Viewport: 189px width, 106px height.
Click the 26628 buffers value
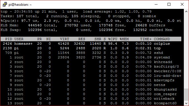[141, 25]
